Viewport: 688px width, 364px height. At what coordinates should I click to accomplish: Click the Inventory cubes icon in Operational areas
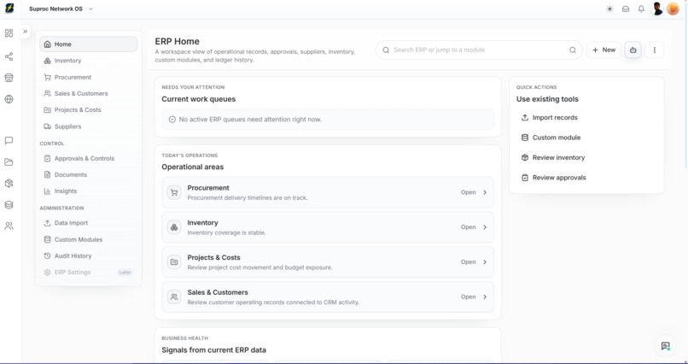[x=174, y=227]
